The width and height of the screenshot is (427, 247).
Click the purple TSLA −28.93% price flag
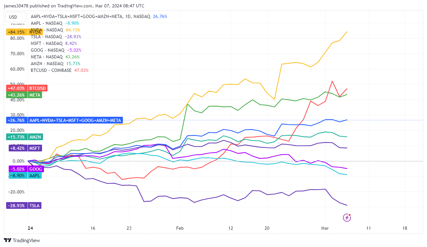[15, 206]
